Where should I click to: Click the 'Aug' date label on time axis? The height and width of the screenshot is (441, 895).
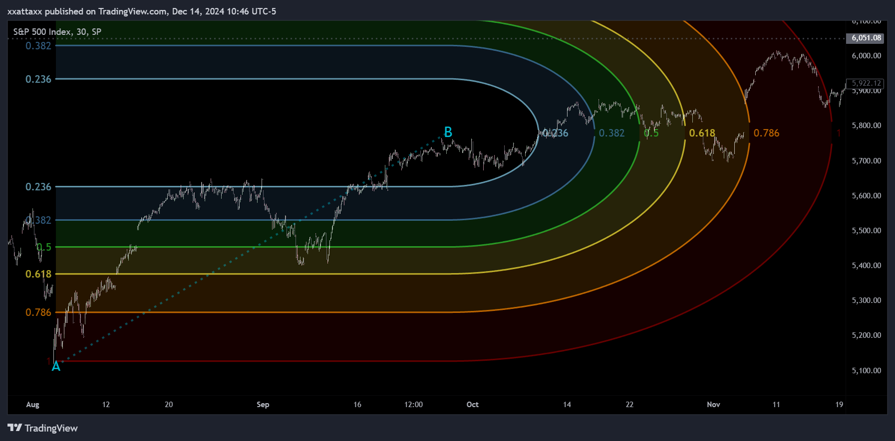click(32, 405)
